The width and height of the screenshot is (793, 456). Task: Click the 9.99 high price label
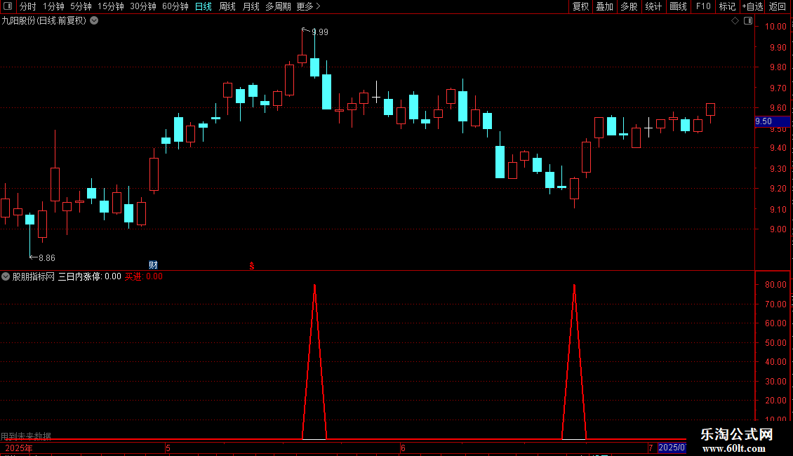(x=319, y=32)
